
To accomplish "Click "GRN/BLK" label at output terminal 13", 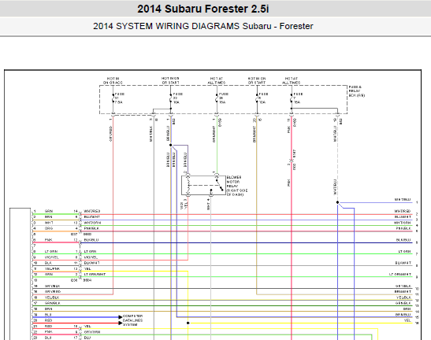I will tap(403, 303).
